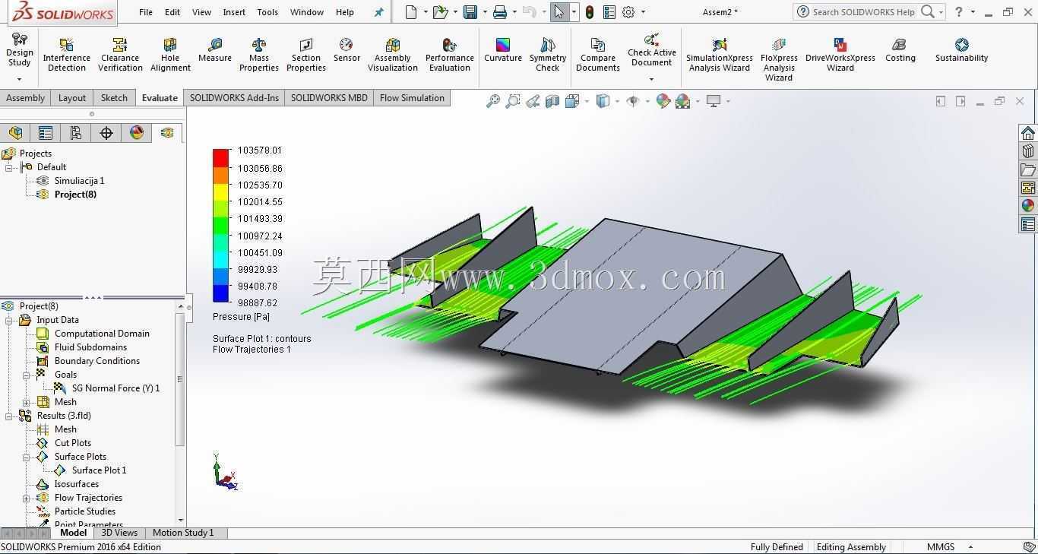1038x554 pixels.
Task: Toggle the Select cursor tool
Action: (559, 12)
